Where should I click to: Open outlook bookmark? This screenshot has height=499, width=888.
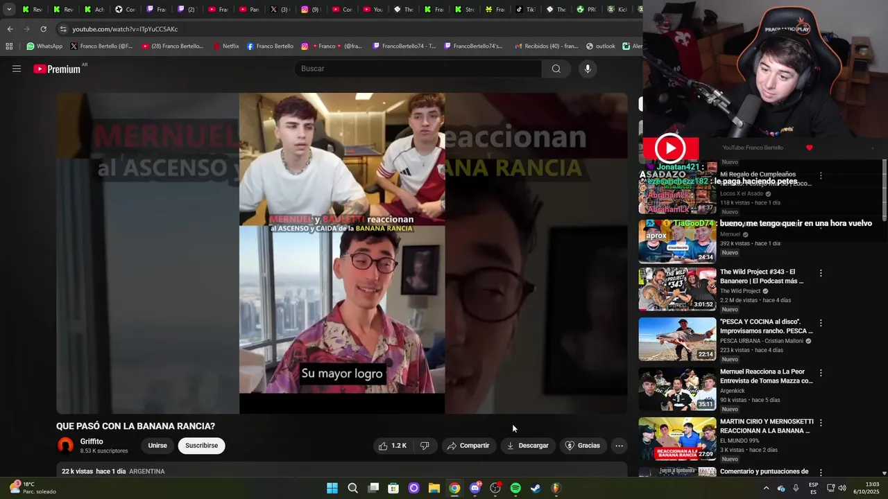[600, 46]
